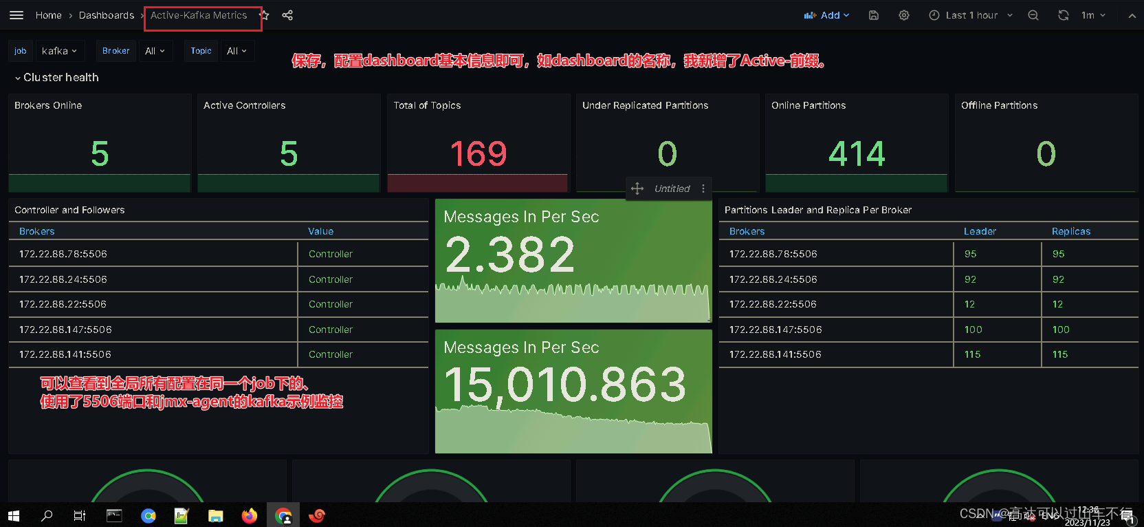Sort Partitions table by Leader column
The height and width of the screenshot is (527, 1144).
(x=980, y=231)
